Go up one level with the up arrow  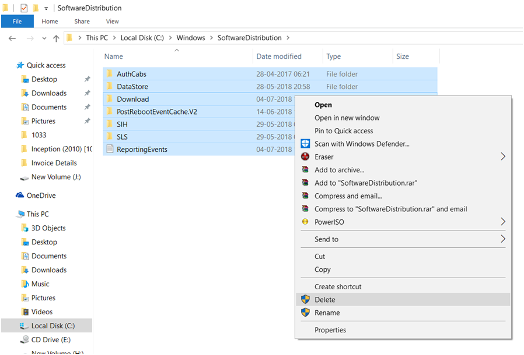pyautogui.click(x=56, y=38)
